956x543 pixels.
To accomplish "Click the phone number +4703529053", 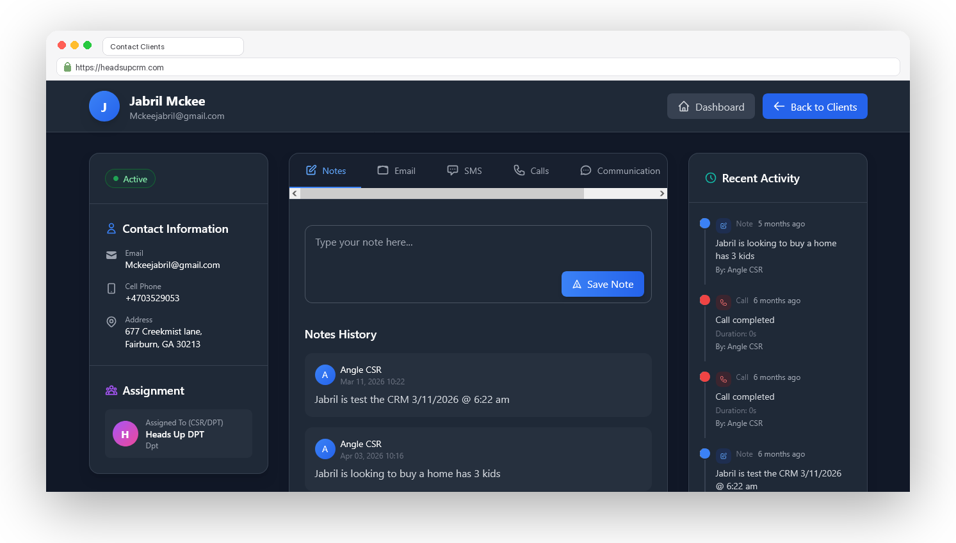I will 152,298.
